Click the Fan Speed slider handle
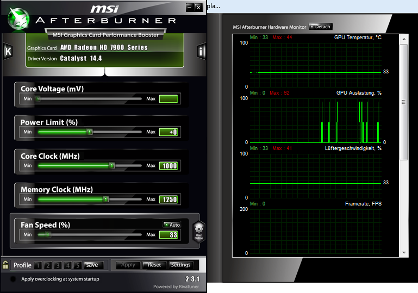This screenshot has width=418, height=293. 48,235
